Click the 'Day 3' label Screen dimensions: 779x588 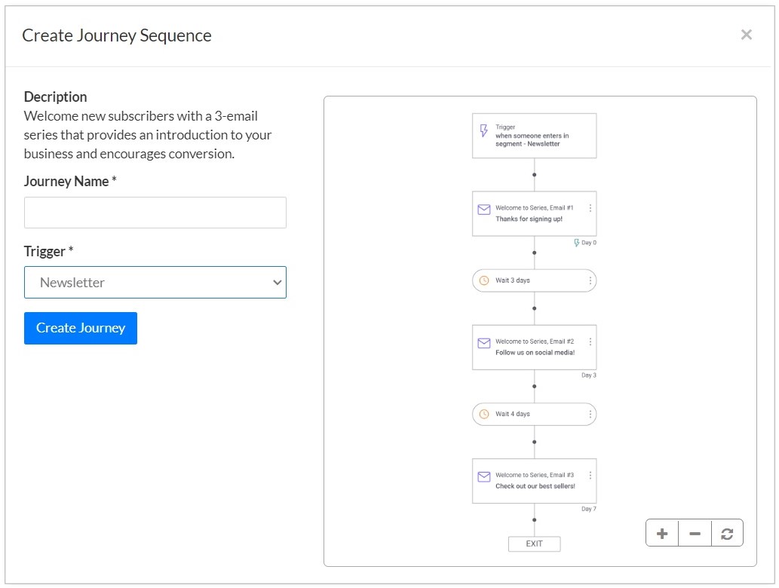point(589,375)
